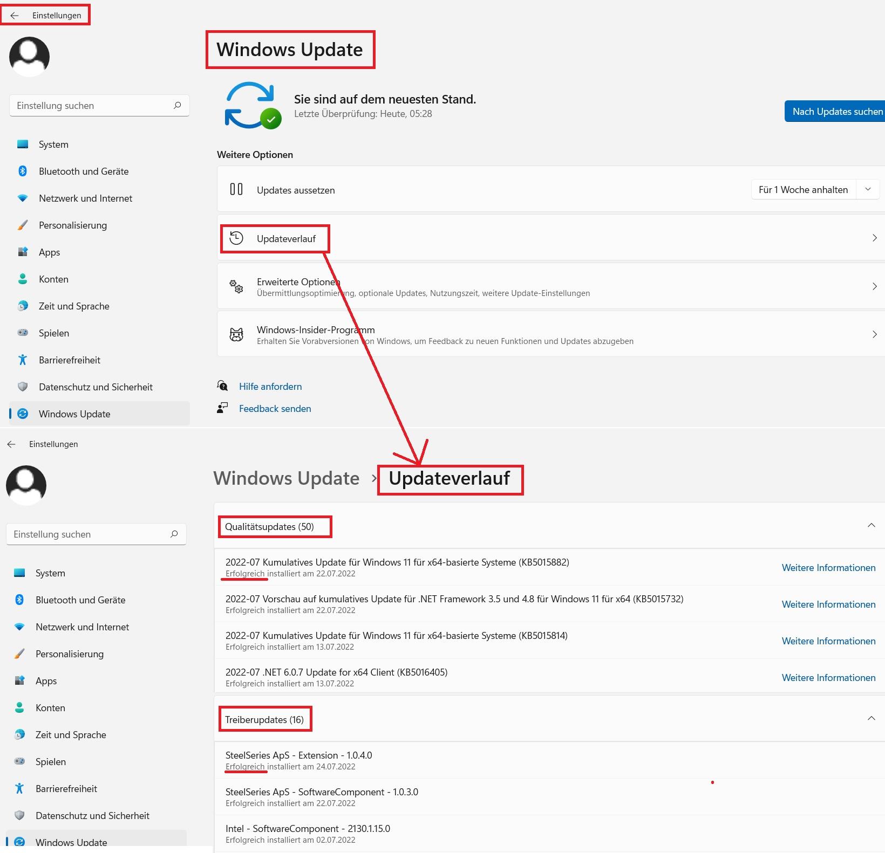
Task: Click the back arrow in the Updateverlauf window
Action: [x=11, y=444]
